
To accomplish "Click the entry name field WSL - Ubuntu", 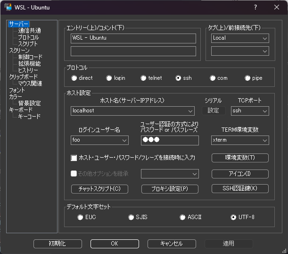I will (133, 38).
